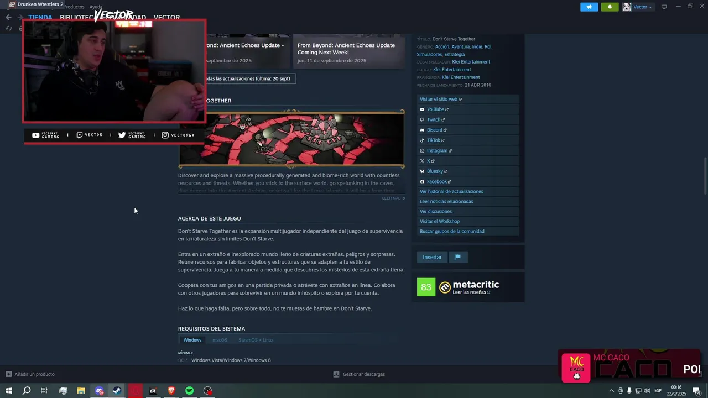708x398 pixels.
Task: Open the VECTOR tab in Steam header
Action: coord(166,17)
